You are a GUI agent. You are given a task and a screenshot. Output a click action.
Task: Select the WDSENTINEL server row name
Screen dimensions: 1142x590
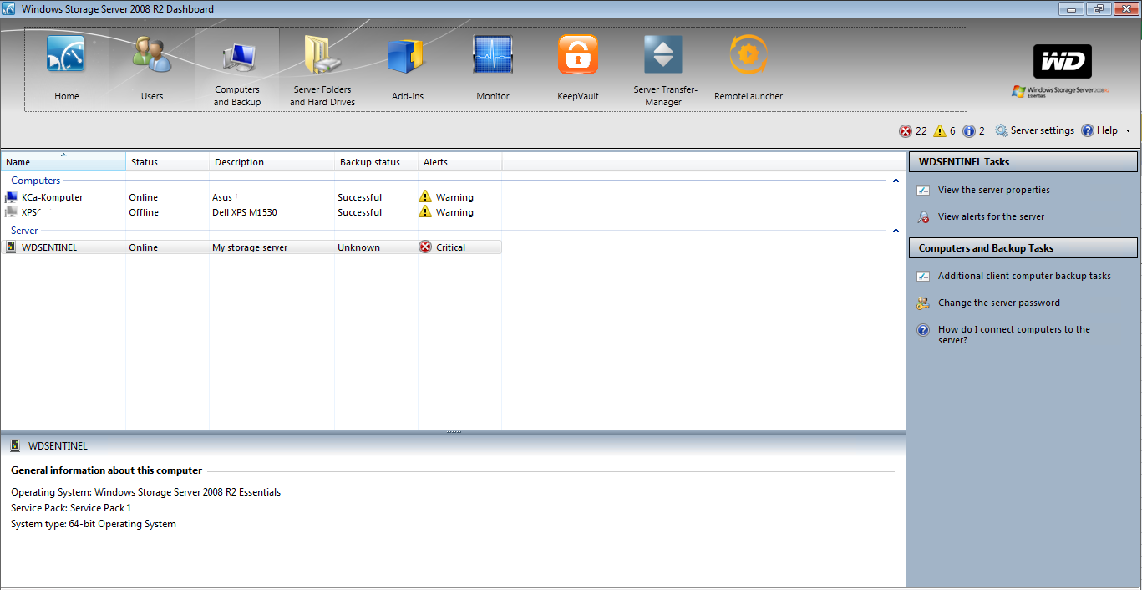[x=49, y=247]
